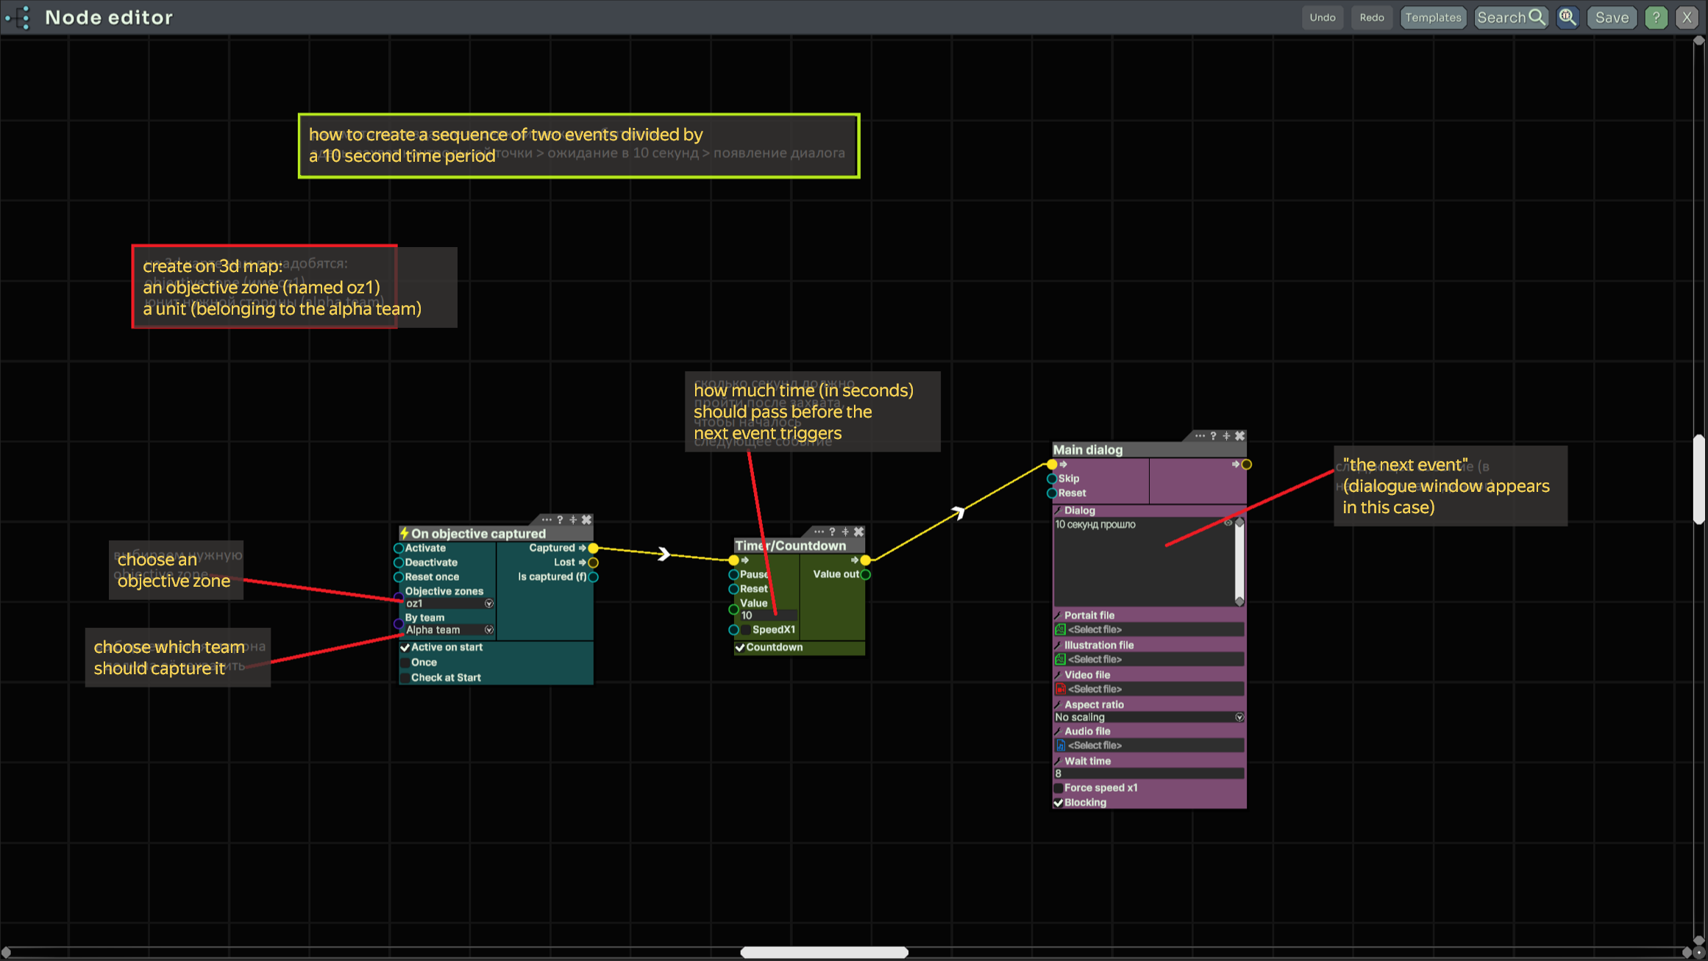Open the Templates menu

click(x=1432, y=17)
